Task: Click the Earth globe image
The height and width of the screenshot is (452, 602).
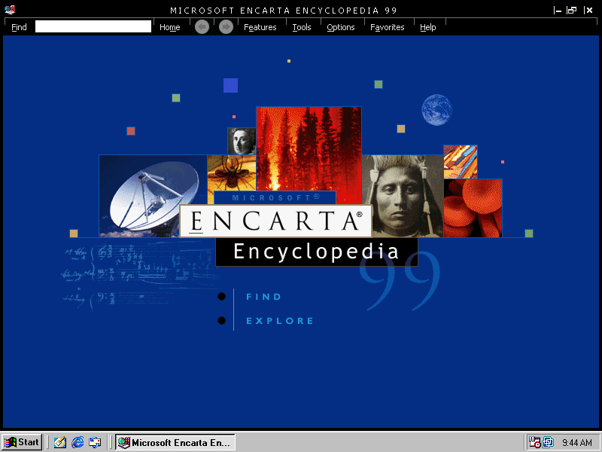Action: tap(436, 110)
